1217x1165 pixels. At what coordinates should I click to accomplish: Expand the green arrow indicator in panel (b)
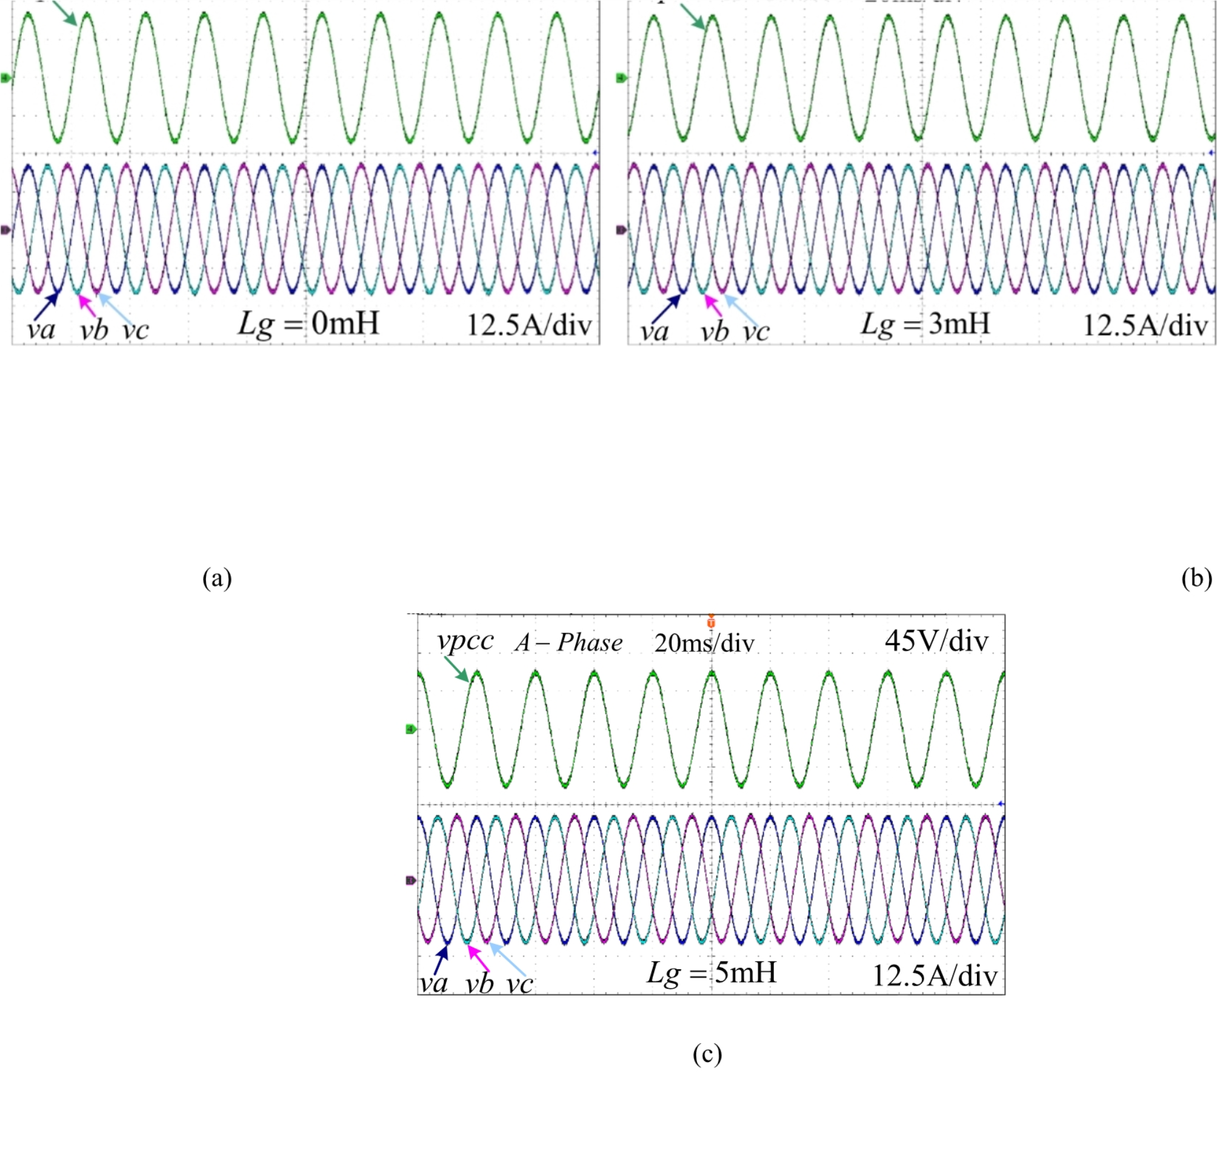(695, 18)
